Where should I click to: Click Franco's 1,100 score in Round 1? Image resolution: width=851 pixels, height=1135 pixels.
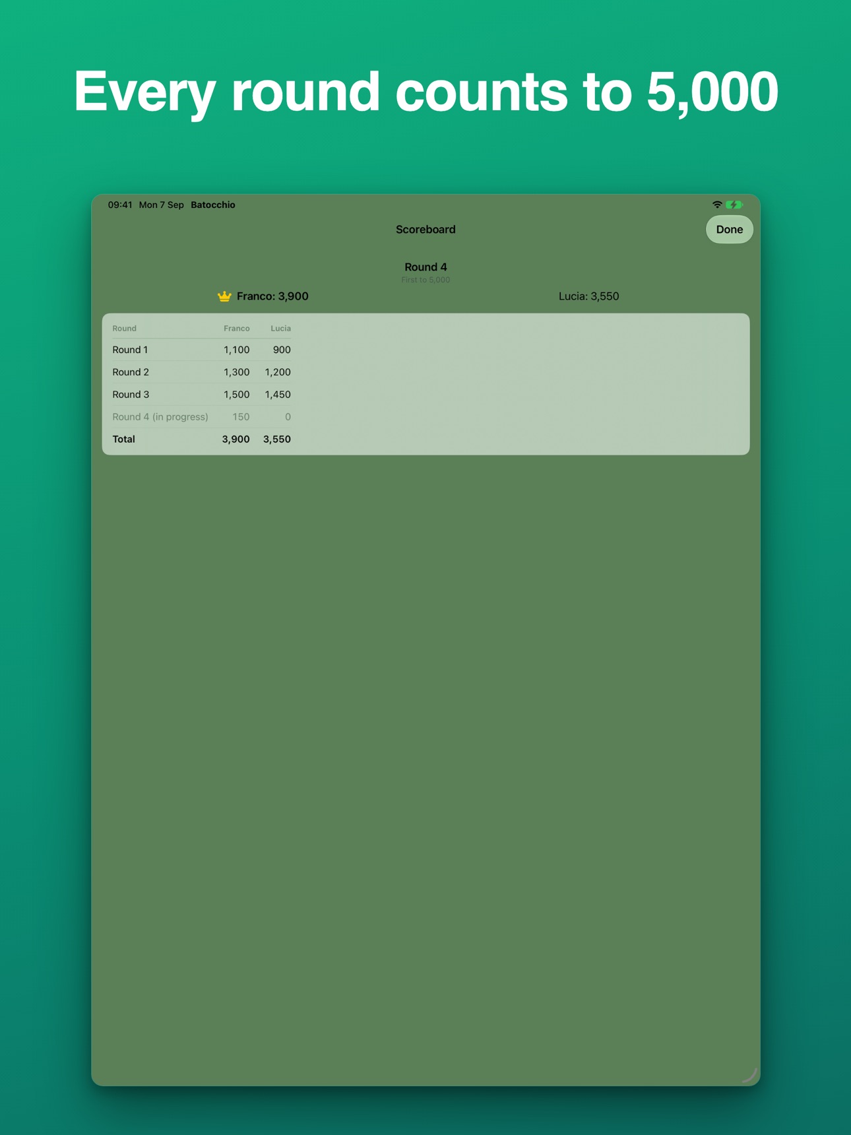[x=236, y=350]
